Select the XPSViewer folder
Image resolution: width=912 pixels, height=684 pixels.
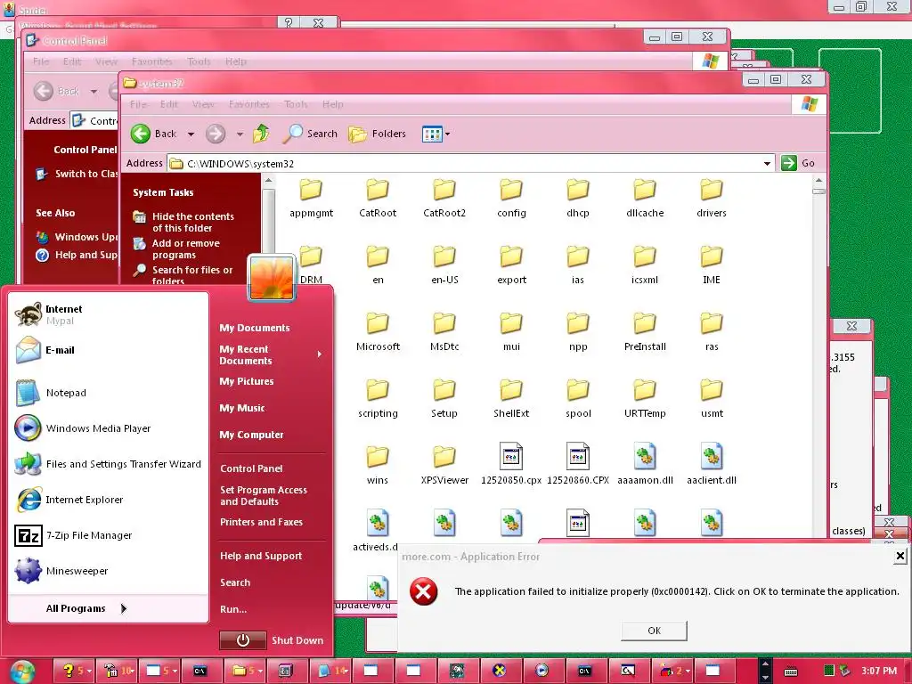(x=444, y=466)
